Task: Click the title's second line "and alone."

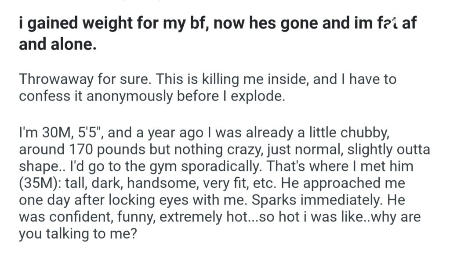Action: tap(58, 45)
